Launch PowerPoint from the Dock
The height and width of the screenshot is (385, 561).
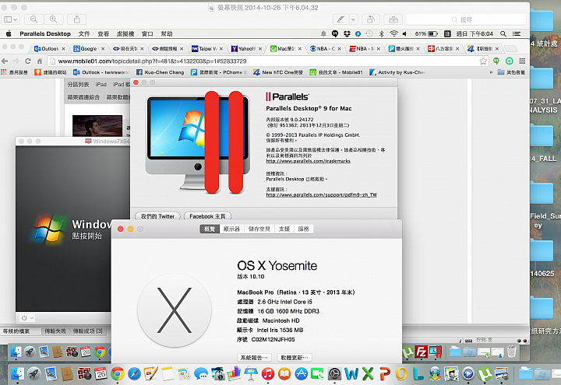(385, 374)
